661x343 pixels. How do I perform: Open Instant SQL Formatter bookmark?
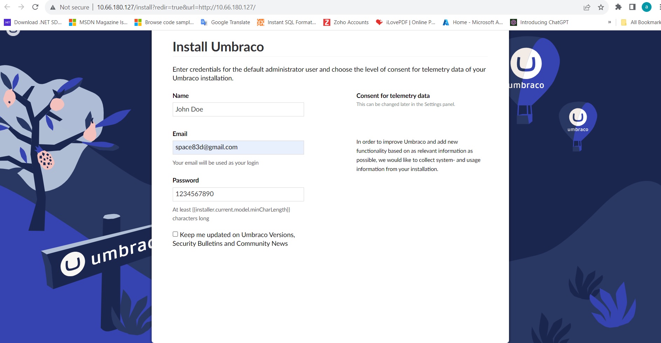pyautogui.click(x=287, y=22)
